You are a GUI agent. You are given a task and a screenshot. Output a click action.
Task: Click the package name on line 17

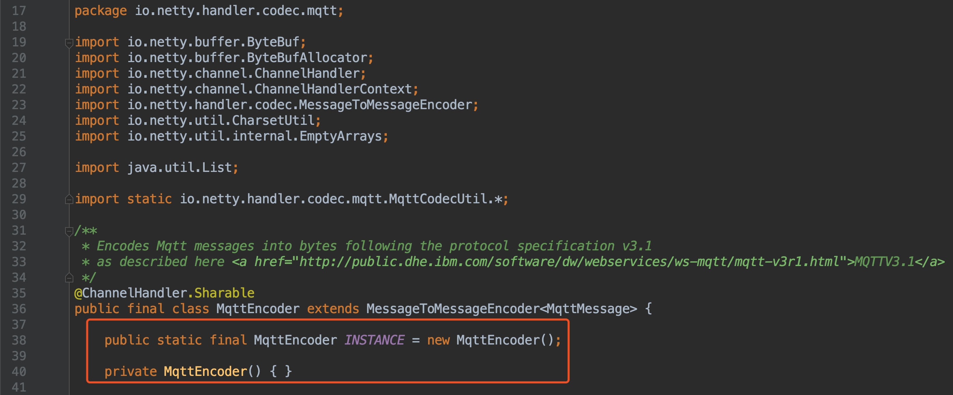tap(236, 11)
